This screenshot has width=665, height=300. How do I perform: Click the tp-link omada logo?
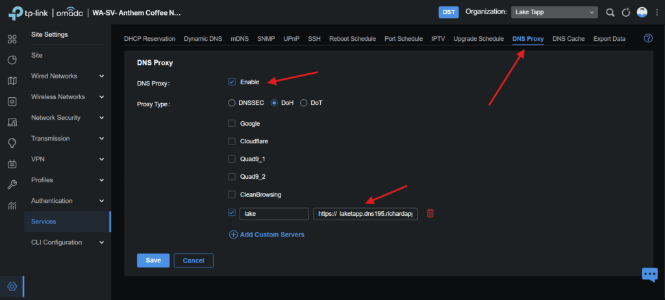tap(45, 13)
